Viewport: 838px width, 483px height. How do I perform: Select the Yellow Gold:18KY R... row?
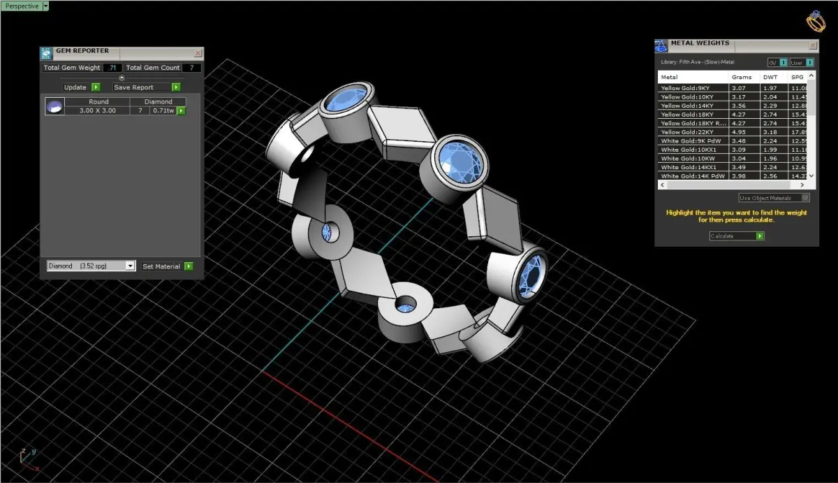733,123
